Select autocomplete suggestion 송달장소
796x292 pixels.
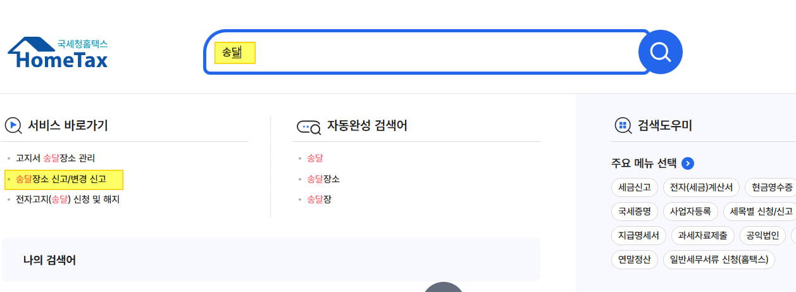click(x=323, y=179)
